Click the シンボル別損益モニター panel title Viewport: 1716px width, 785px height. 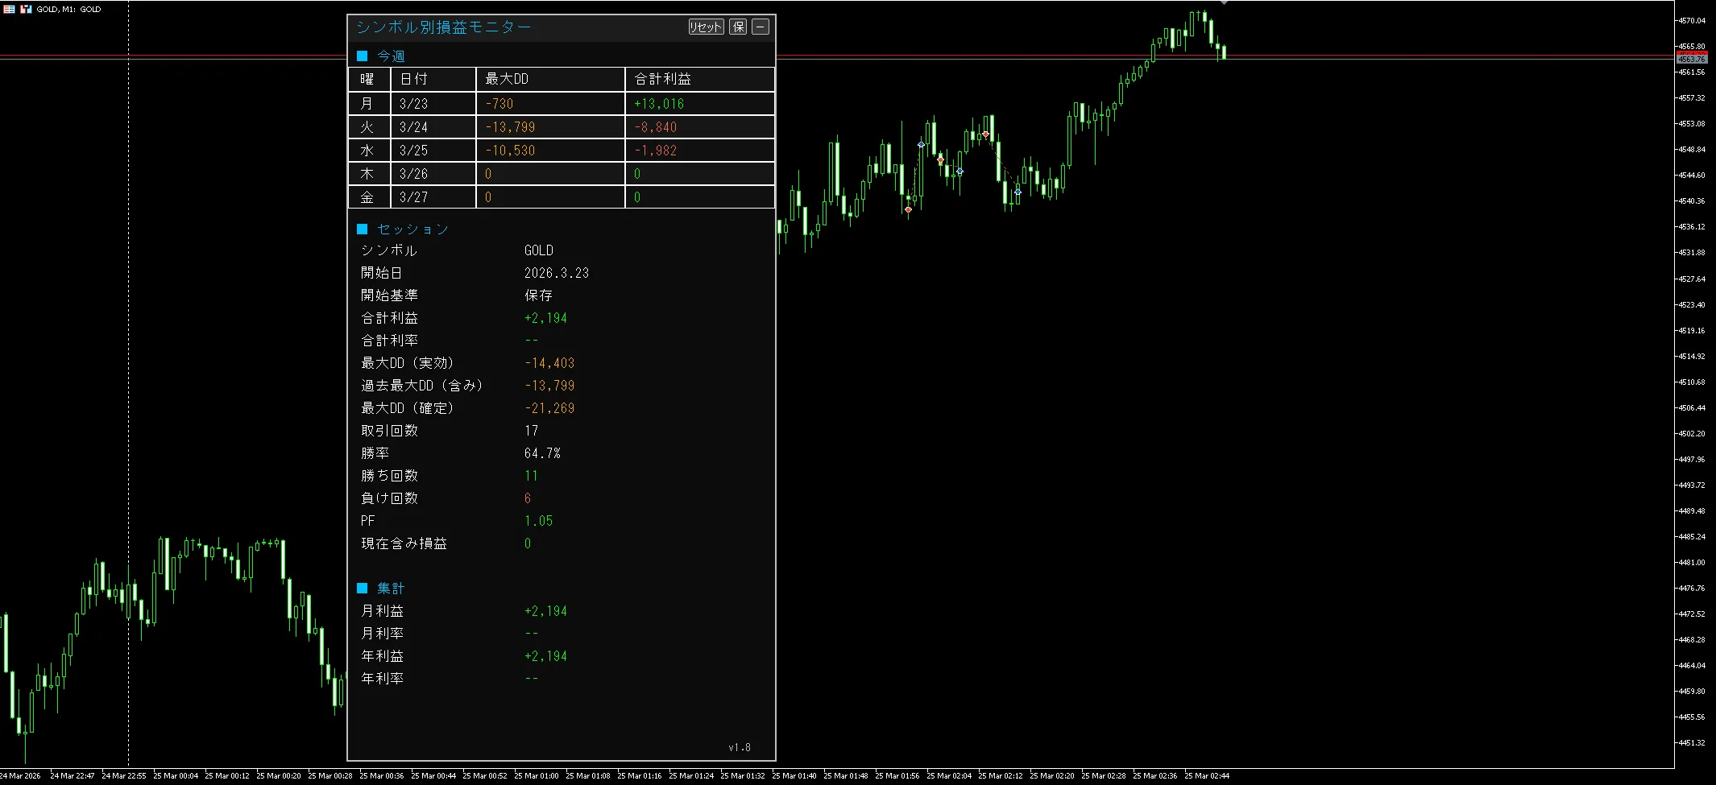[443, 27]
